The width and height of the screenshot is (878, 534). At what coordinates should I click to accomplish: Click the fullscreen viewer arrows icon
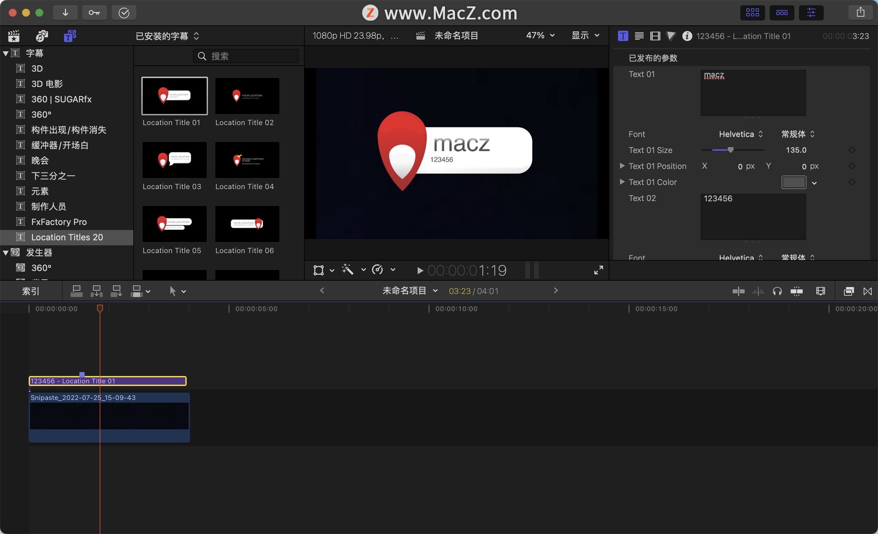pyautogui.click(x=598, y=270)
